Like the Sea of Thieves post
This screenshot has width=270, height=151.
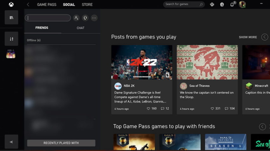[212, 109]
